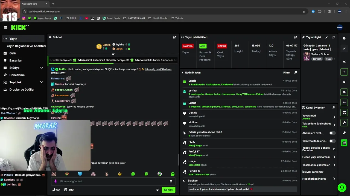350x196 pixels.
Task: Toggle the chat bubble icon in right sidebar
Action: (344, 92)
